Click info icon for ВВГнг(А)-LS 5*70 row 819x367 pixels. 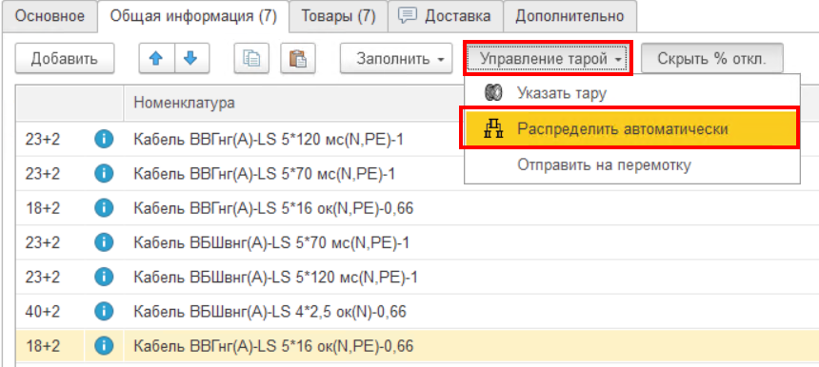click(104, 174)
